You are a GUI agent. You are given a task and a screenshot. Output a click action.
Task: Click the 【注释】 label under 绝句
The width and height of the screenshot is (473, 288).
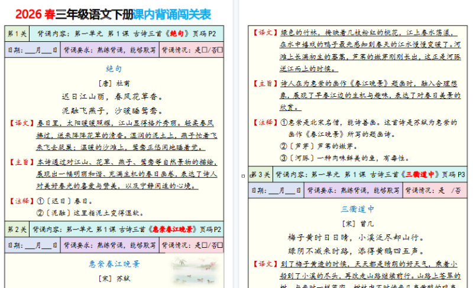[21, 201]
